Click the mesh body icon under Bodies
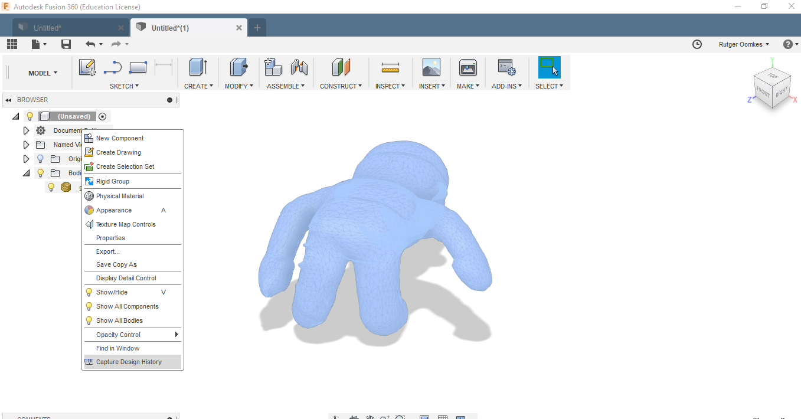This screenshot has width=801, height=419. coord(66,187)
